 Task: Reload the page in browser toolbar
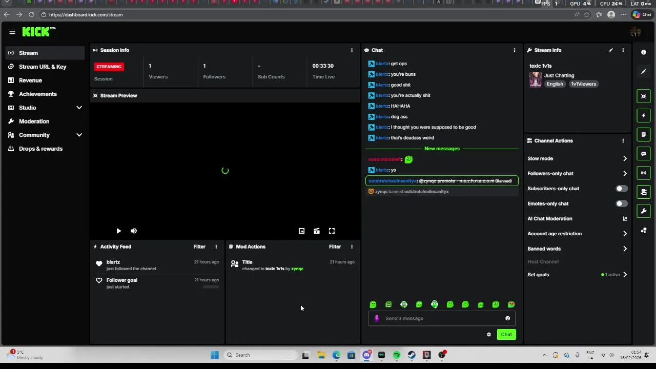point(31,15)
